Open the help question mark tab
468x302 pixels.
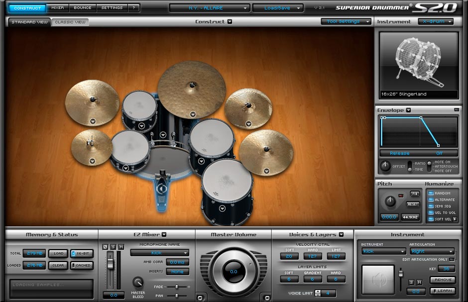(x=134, y=8)
